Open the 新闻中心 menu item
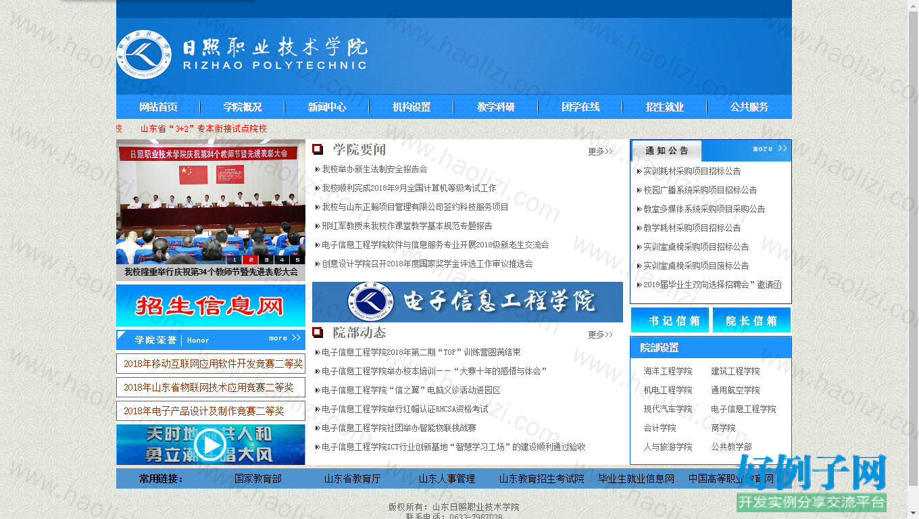919x519 pixels. [x=327, y=107]
